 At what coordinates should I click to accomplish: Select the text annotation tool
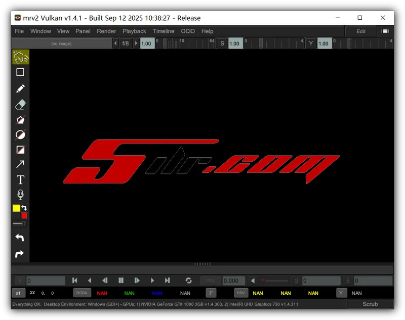coord(20,179)
